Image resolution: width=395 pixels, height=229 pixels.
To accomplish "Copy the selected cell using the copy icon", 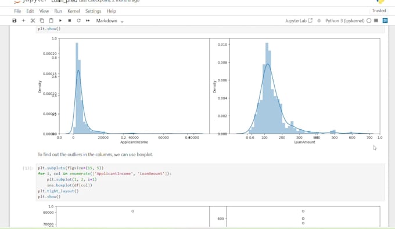I will click(x=42, y=21).
